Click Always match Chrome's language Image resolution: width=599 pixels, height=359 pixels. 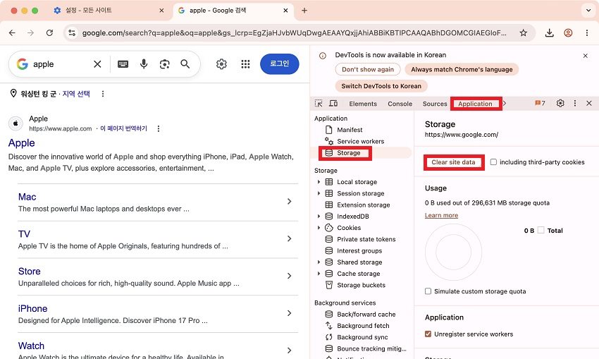[x=462, y=70]
